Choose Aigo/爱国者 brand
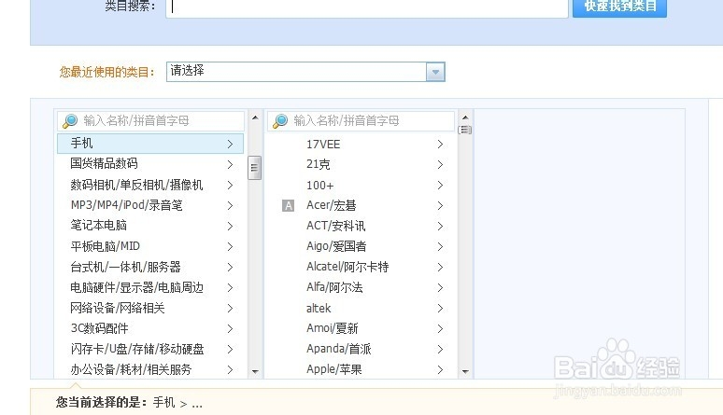This screenshot has height=415, width=723. point(361,246)
